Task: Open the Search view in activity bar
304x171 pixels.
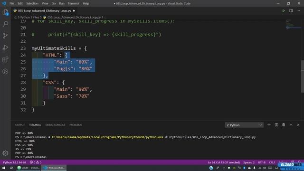Action: click(x=5, y=24)
